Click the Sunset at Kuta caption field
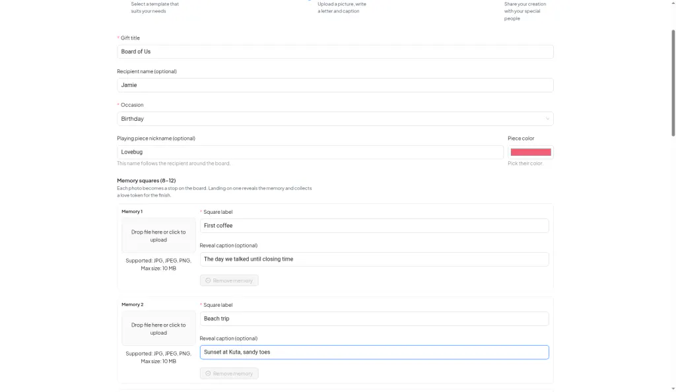Viewport: 676px width, 392px height. (x=374, y=352)
